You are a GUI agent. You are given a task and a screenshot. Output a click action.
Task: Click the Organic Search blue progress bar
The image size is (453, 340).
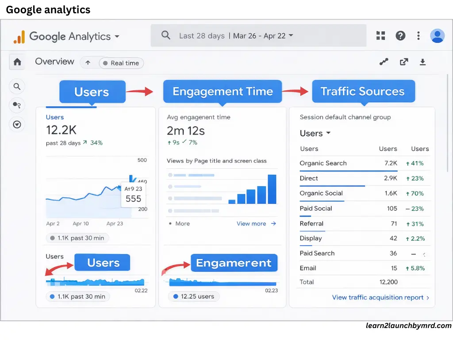[349, 171]
